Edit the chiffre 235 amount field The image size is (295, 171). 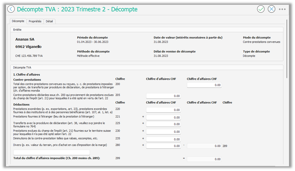pos(163,139)
